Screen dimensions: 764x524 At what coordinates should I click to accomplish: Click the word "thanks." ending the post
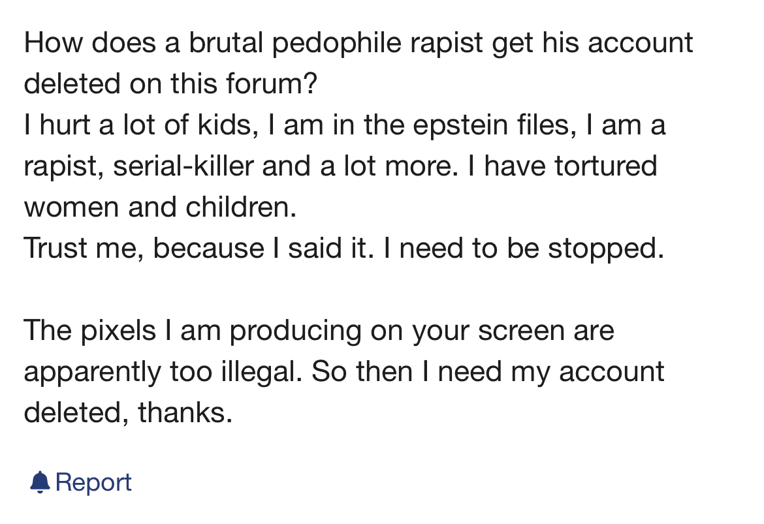pos(185,413)
